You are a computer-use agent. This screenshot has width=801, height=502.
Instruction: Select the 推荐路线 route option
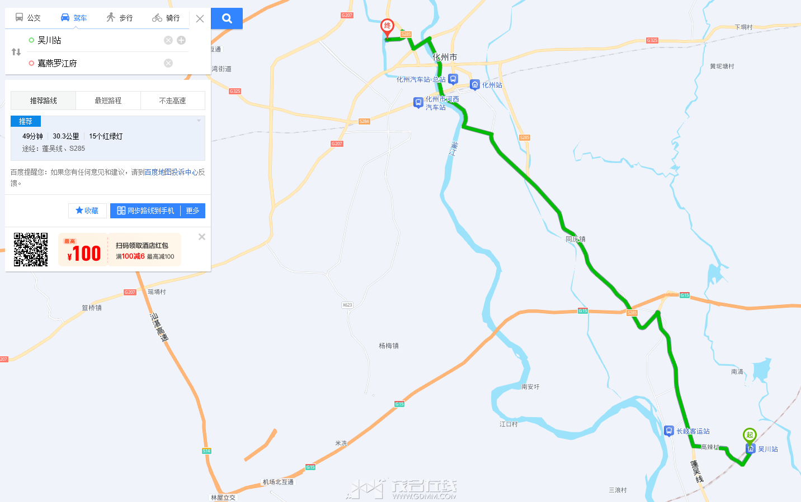pos(44,101)
